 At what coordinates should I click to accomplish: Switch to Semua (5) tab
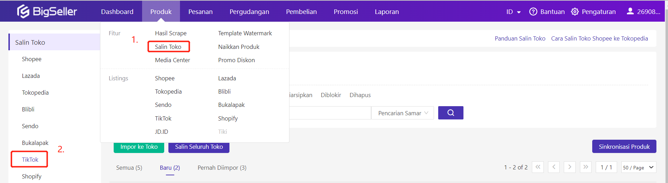129,168
